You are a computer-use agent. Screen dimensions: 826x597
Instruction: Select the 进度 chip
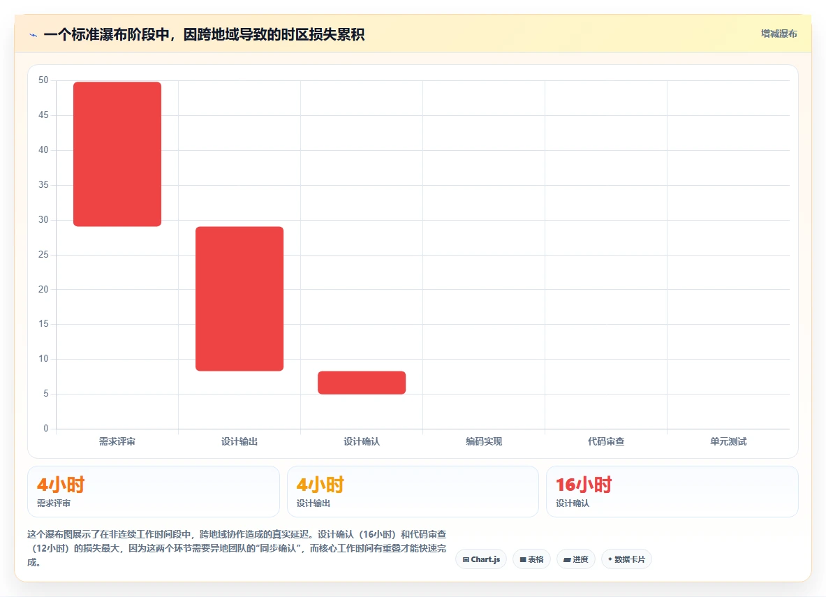576,559
